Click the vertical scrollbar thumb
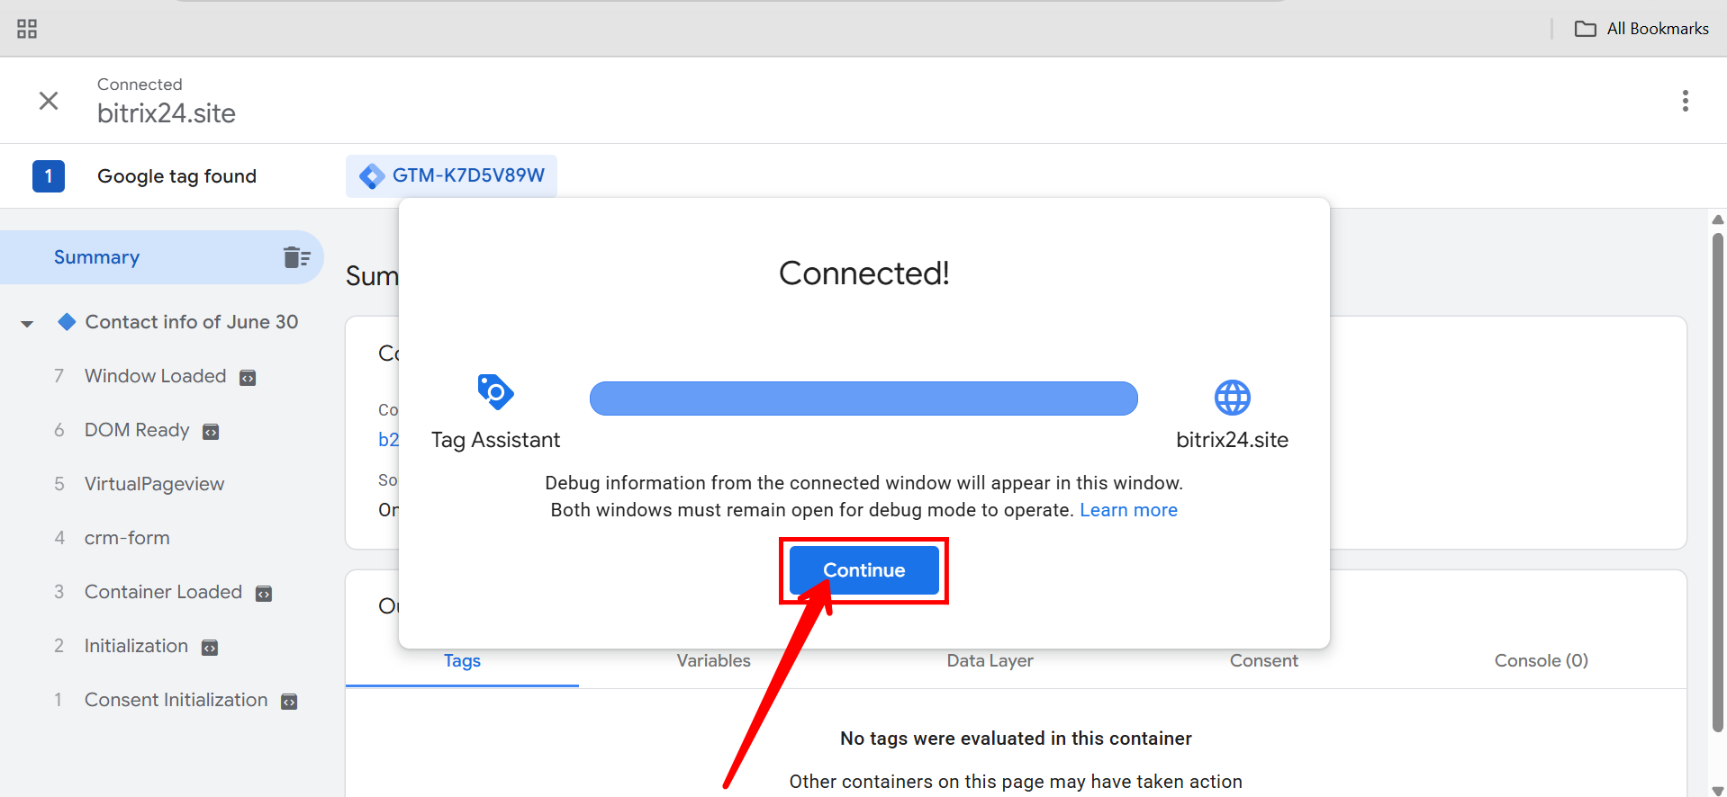Image resolution: width=1727 pixels, height=797 pixels. [x=1717, y=482]
